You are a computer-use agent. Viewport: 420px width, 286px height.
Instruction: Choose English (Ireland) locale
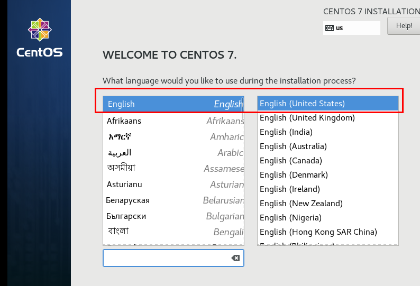click(x=328, y=189)
